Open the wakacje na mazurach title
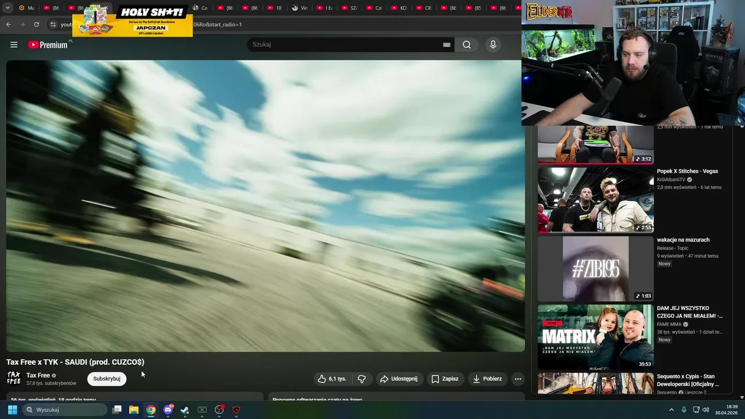The height and width of the screenshot is (419, 745). [x=683, y=240]
